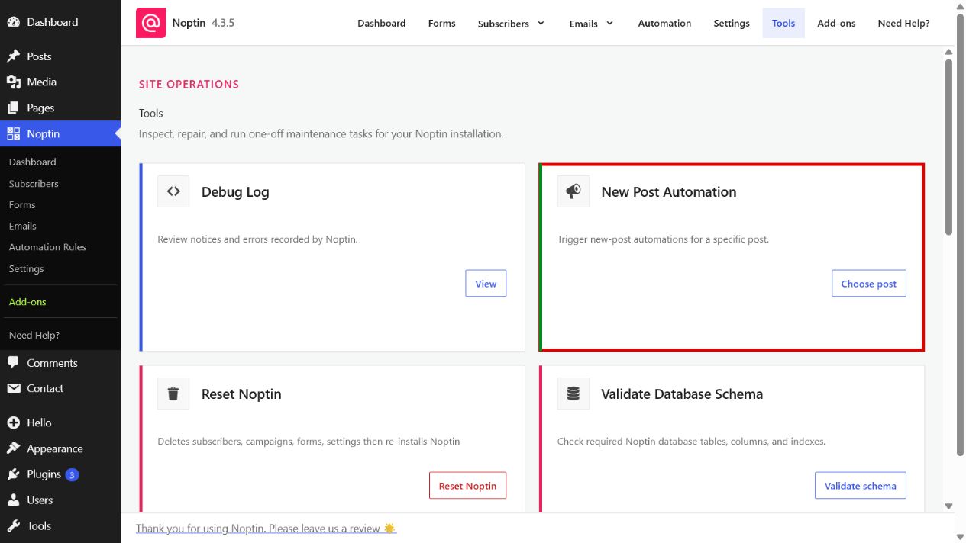966x543 pixels.
Task: Click the Posts pushpin icon
Action: 13,56
